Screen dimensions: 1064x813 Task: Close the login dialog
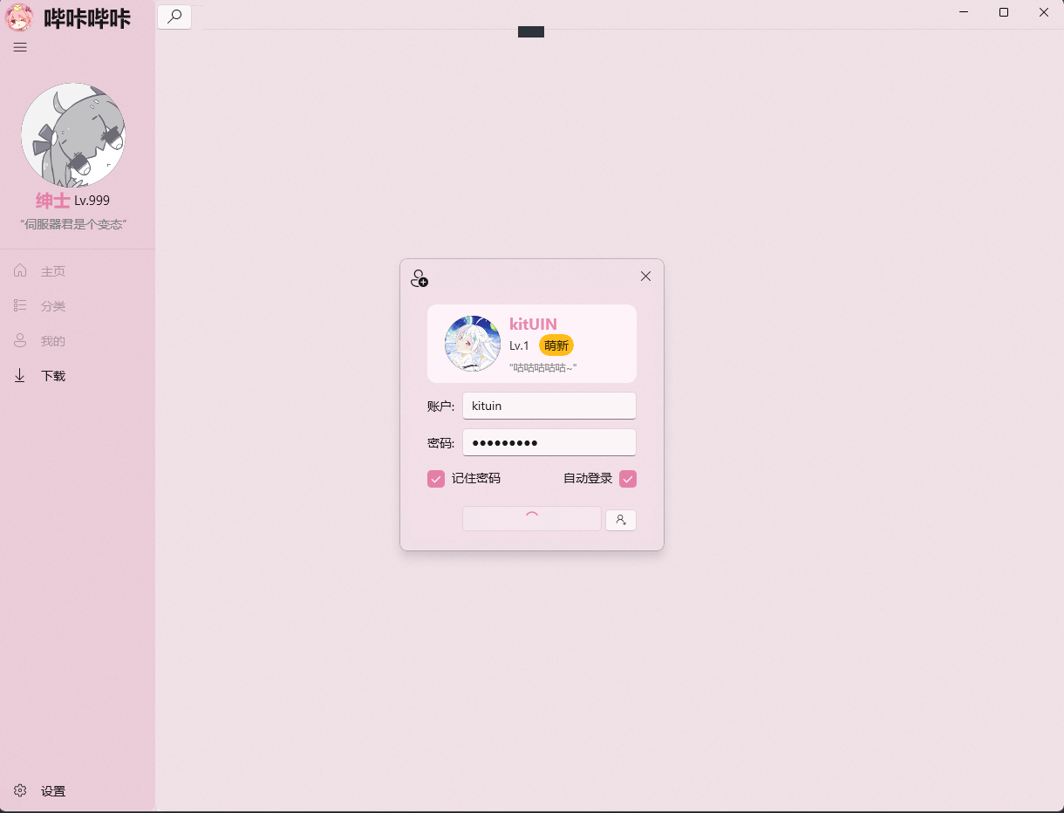coord(645,277)
